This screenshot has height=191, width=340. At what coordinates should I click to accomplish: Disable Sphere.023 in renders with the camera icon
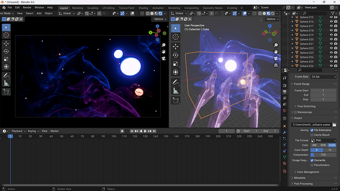336,53
